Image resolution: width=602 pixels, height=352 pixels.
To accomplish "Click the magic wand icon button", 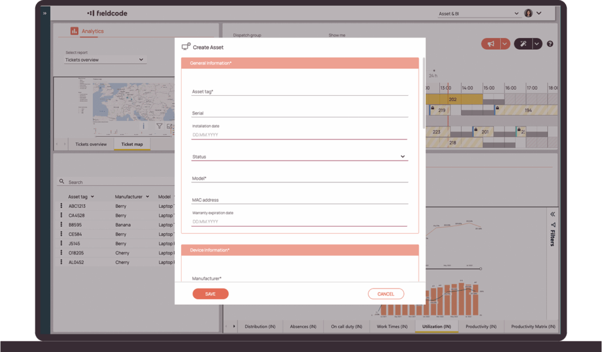I will (x=522, y=44).
